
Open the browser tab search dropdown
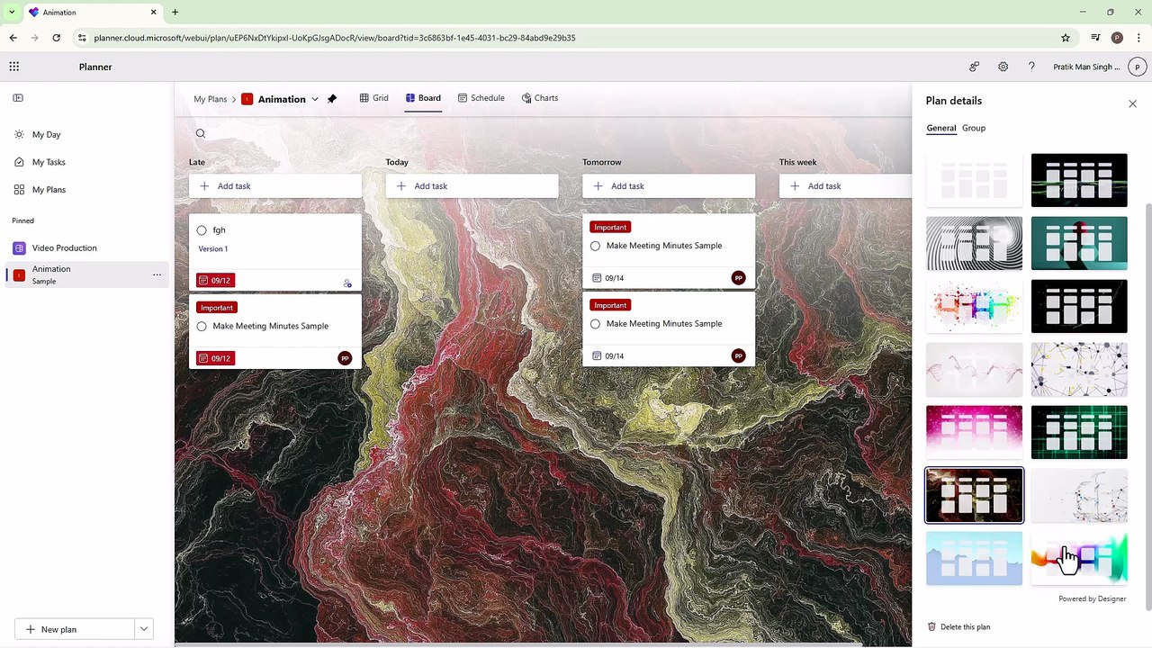12,13
